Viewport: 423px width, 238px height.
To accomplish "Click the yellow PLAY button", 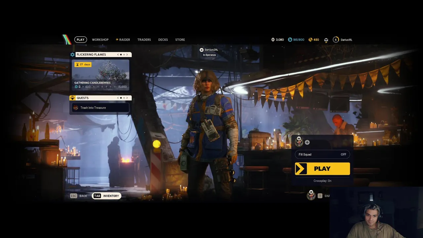I will point(322,169).
